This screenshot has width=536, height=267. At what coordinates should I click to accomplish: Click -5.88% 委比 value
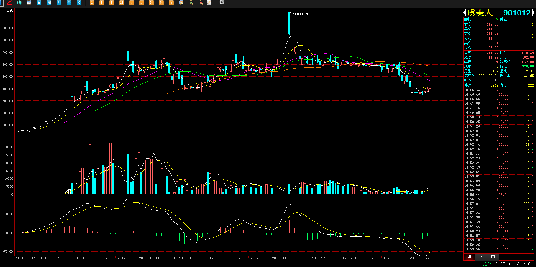pyautogui.click(x=492, y=19)
